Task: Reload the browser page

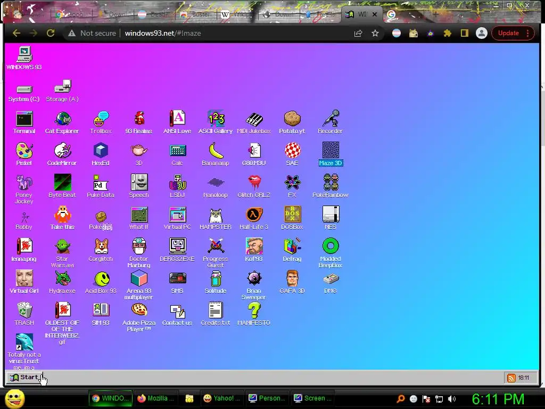Action: coord(51,33)
